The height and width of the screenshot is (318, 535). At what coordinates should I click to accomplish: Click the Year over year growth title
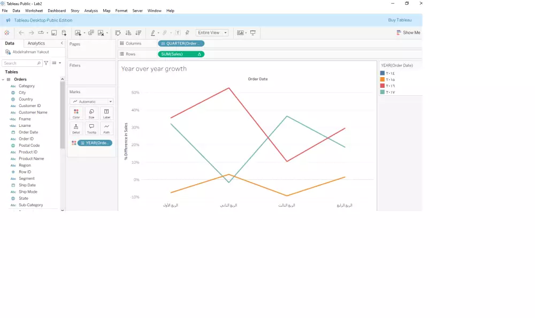154,69
